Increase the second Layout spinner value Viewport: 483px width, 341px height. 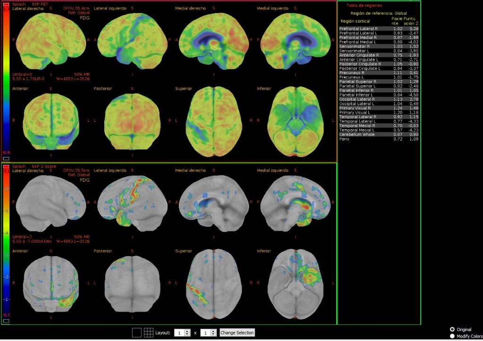(214, 331)
